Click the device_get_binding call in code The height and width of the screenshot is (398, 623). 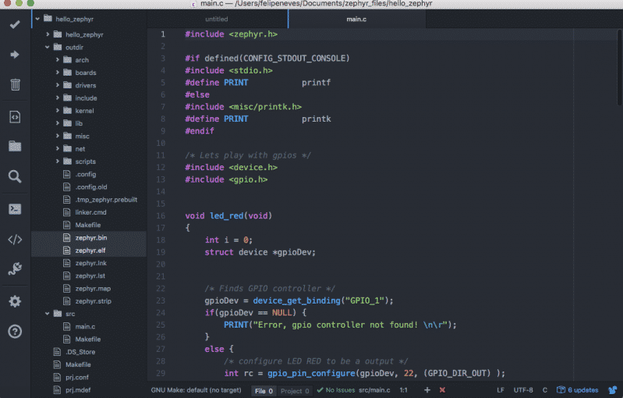point(297,300)
